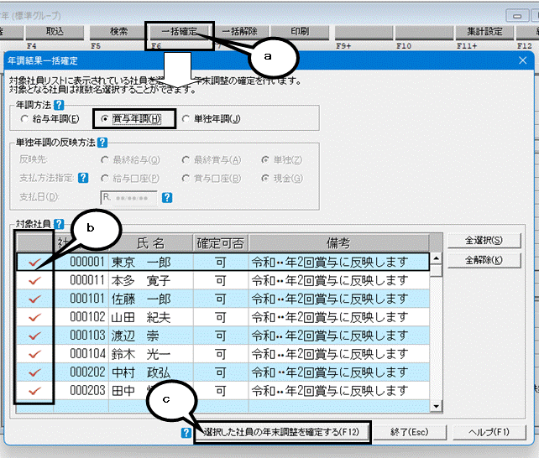
Task: Click 全選択(S) button
Action: point(484,241)
